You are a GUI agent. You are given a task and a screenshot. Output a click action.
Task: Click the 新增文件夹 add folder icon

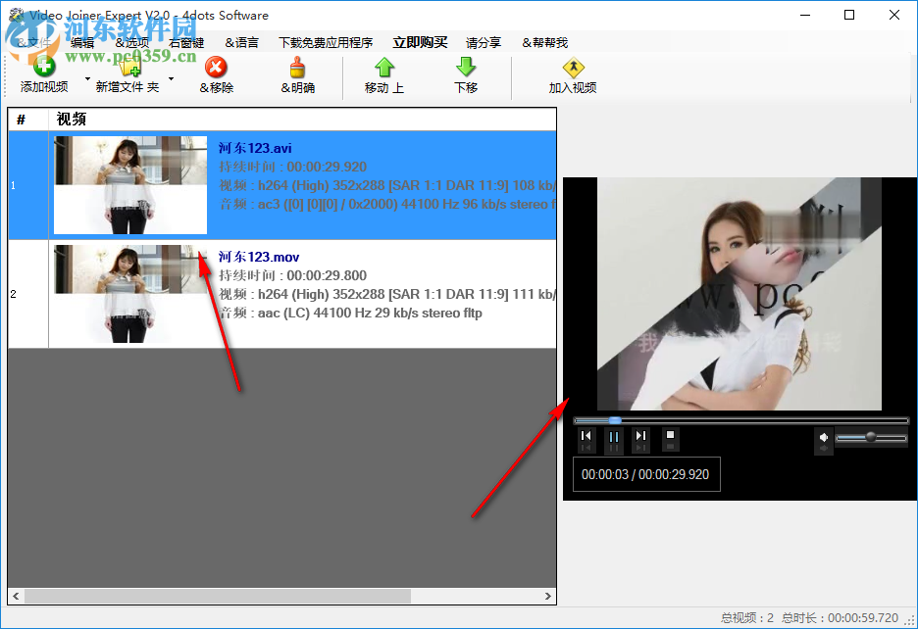point(127,65)
